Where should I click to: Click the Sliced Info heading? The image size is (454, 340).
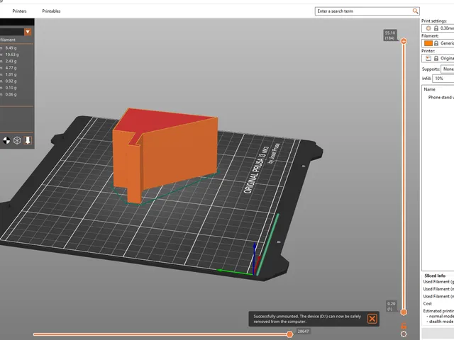[x=435, y=276]
